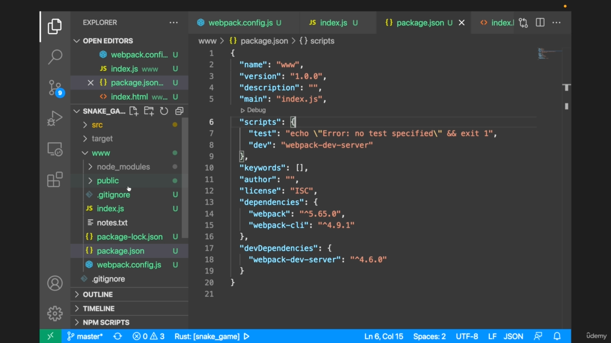Open the Run and Debug view
This screenshot has height=343, width=611.
click(55, 118)
